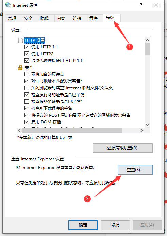Click the horizontal scroll right arrow
This screenshot has width=167, height=236.
click(x=142, y=130)
